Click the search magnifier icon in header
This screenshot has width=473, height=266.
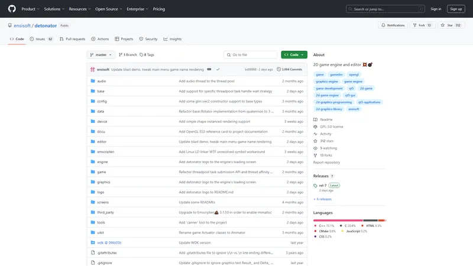pyautogui.click(x=350, y=9)
